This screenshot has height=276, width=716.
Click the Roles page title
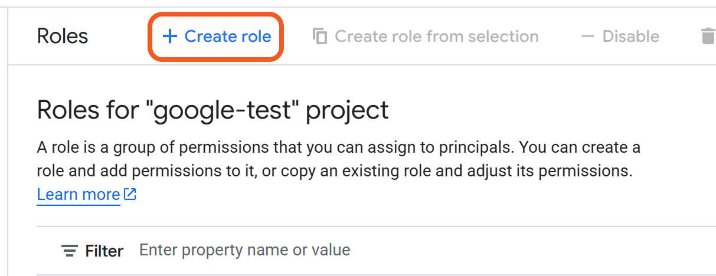(63, 37)
